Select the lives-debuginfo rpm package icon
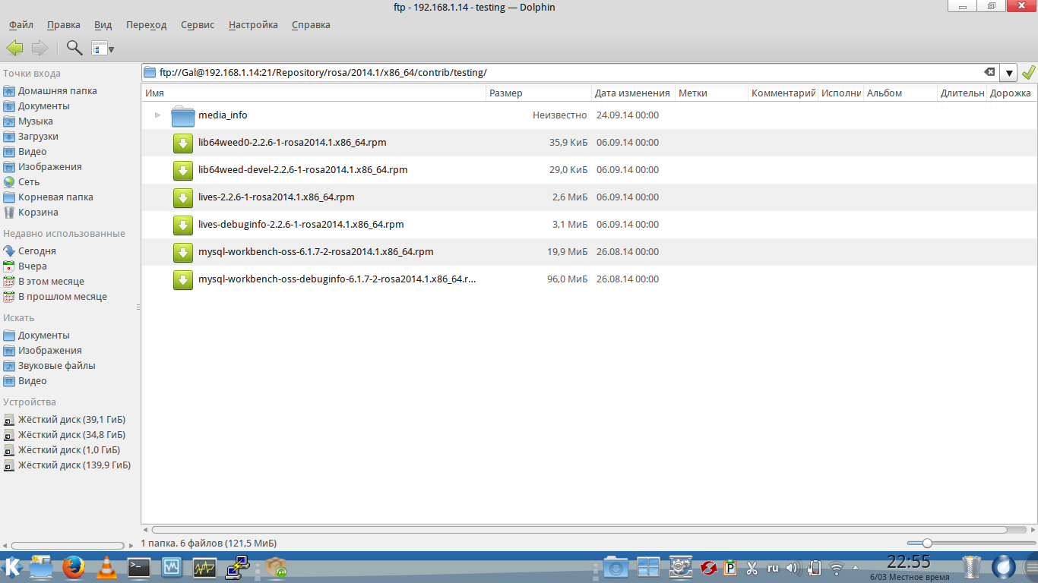 pos(183,225)
